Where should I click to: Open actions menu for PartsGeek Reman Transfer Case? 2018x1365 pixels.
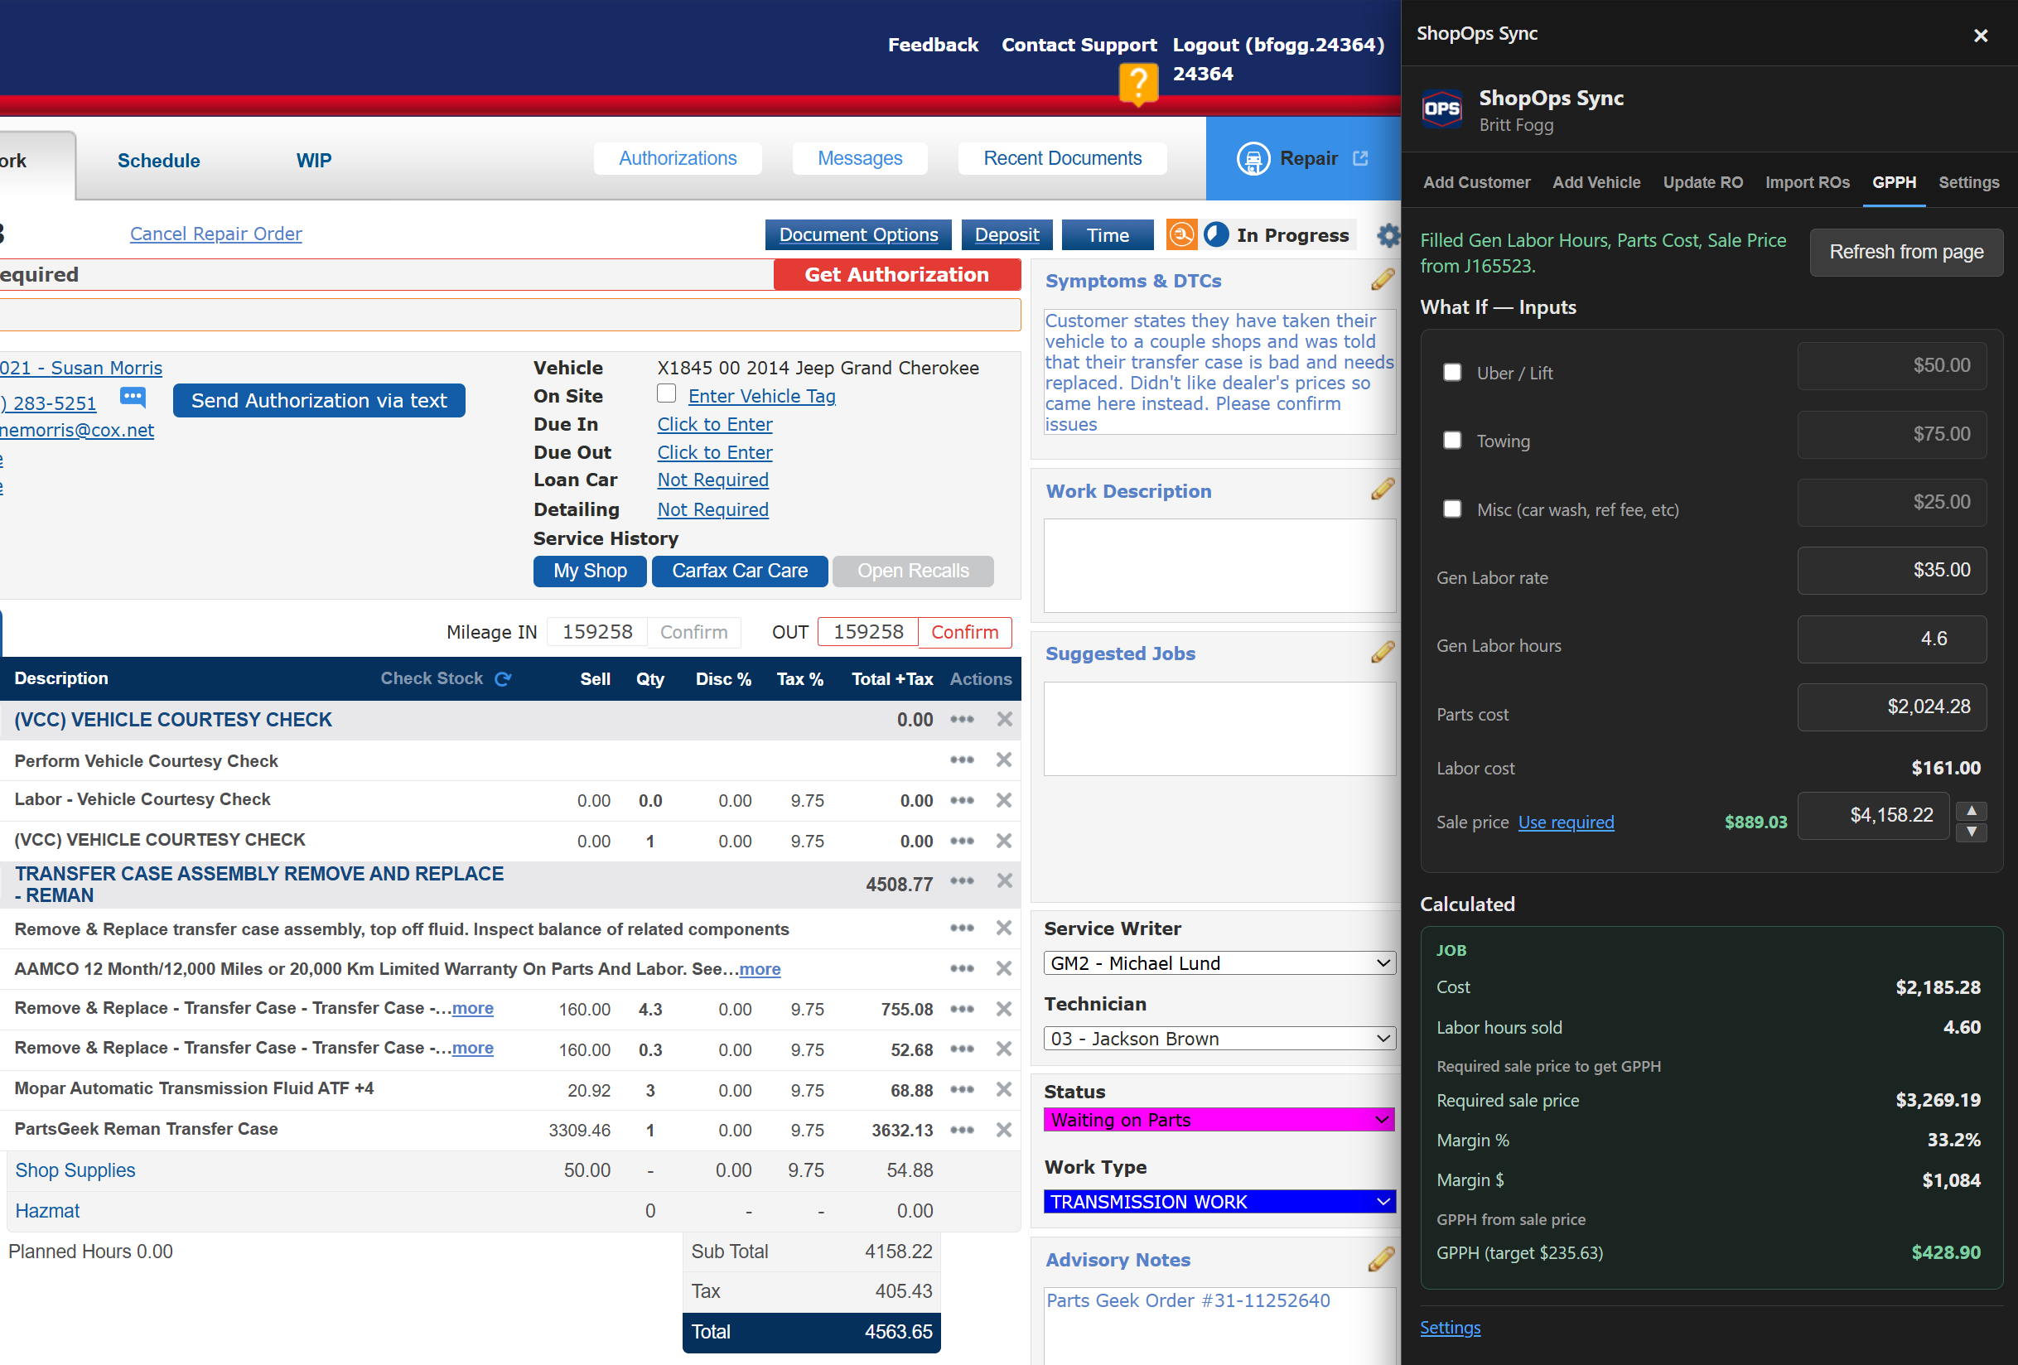tap(961, 1130)
